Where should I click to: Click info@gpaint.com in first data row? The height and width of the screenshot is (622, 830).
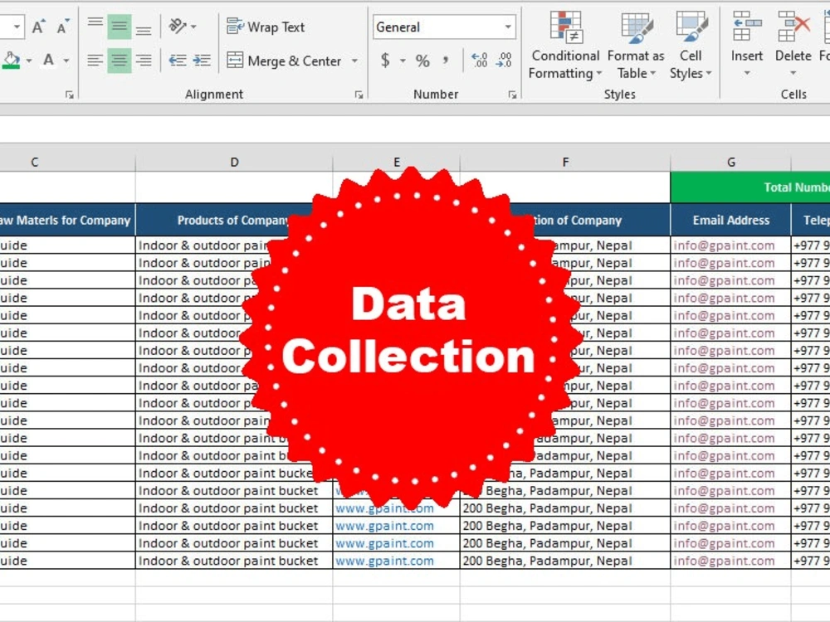click(724, 245)
